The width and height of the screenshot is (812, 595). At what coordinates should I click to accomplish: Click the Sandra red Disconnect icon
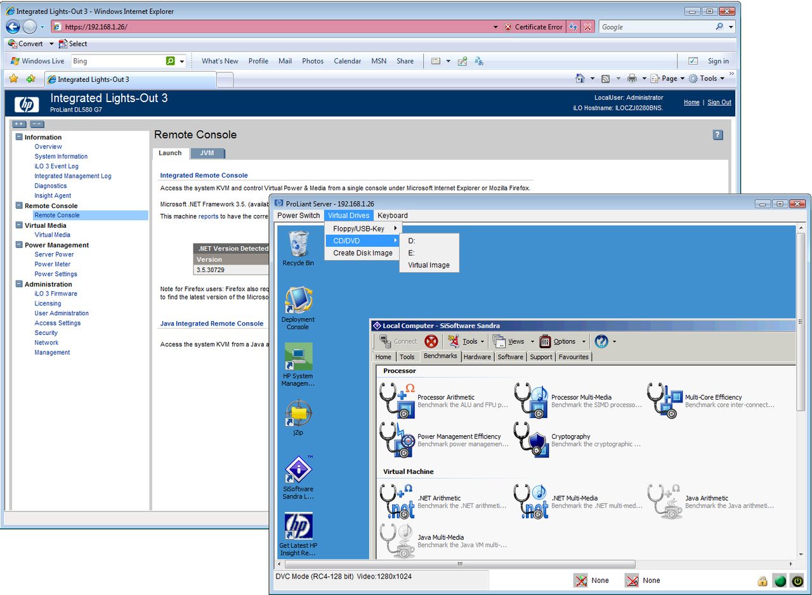point(431,341)
